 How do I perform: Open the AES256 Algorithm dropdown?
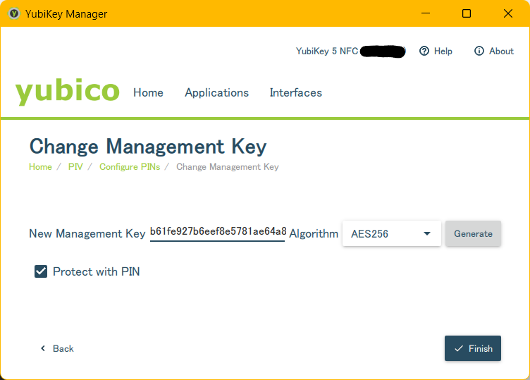[391, 233]
